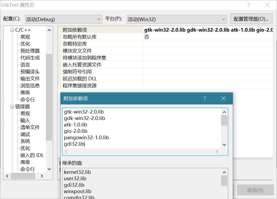Click the tree panel scroll up arrow

(x=49, y=30)
